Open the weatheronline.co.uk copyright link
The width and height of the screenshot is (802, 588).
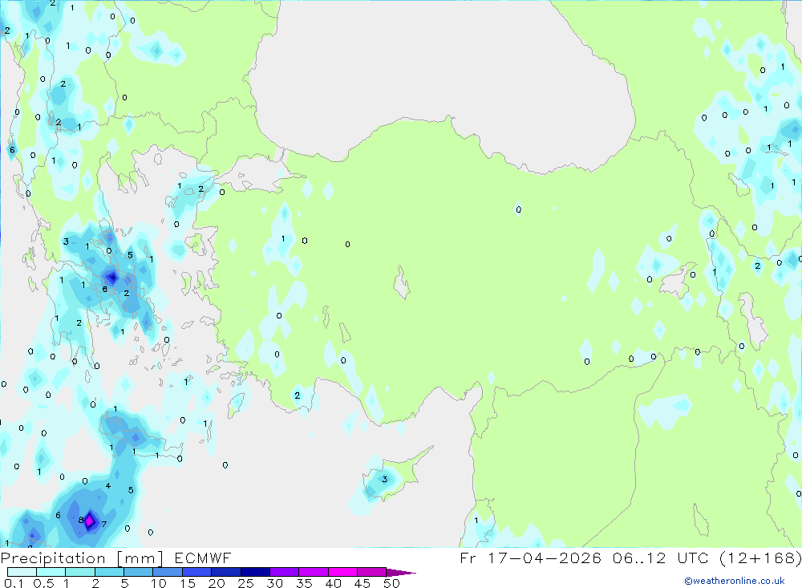[734, 581]
